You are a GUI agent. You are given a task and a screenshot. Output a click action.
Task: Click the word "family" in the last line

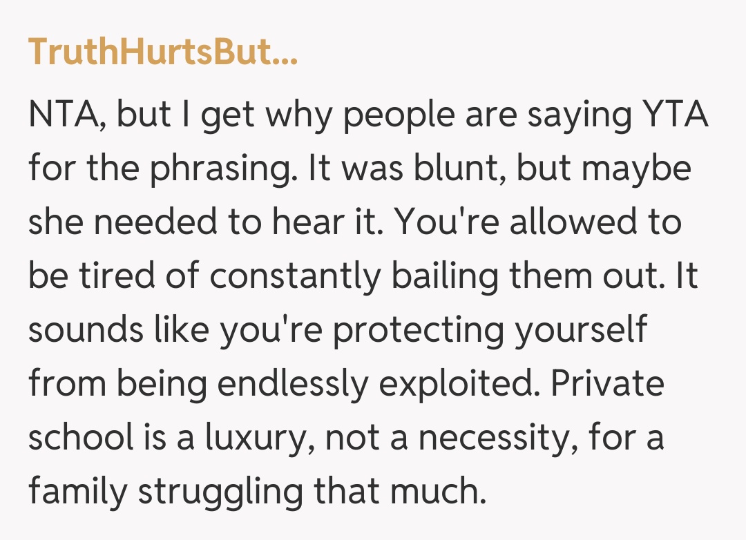[x=78, y=492]
